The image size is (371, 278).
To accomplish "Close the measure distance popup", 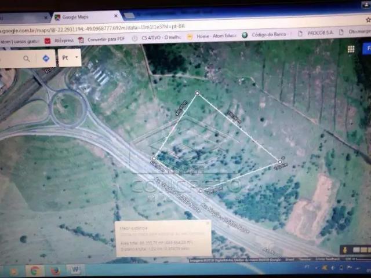I will click(208, 223).
